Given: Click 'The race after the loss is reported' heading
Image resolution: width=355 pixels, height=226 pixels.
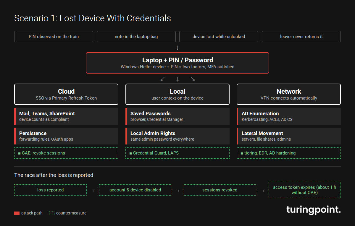Looking at the screenshot, I should tap(54, 175).
